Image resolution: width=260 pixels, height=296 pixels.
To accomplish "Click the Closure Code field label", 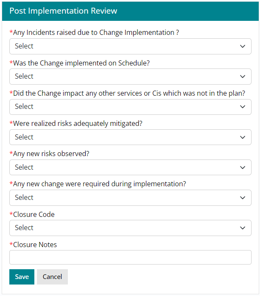I will pyautogui.click(x=34, y=214).
